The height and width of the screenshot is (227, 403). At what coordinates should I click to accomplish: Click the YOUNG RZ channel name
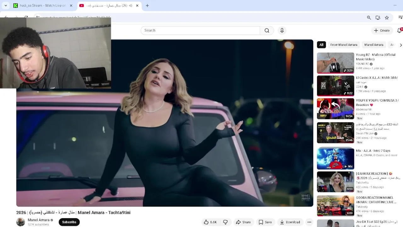(362, 64)
